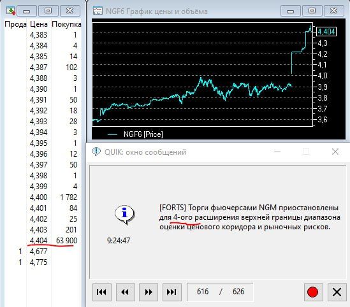Jump to first message in message window
The image size is (350, 307).
click(x=102, y=292)
